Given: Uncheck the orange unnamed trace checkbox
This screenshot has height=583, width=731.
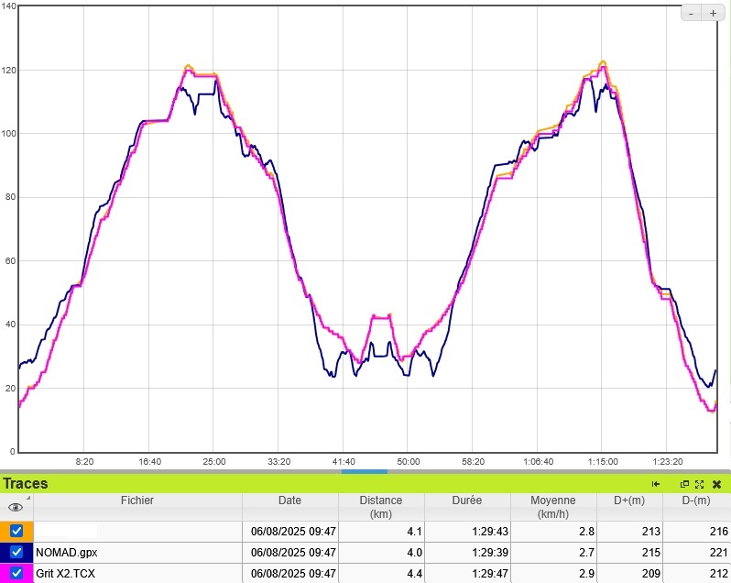Looking at the screenshot, I should click(x=16, y=531).
